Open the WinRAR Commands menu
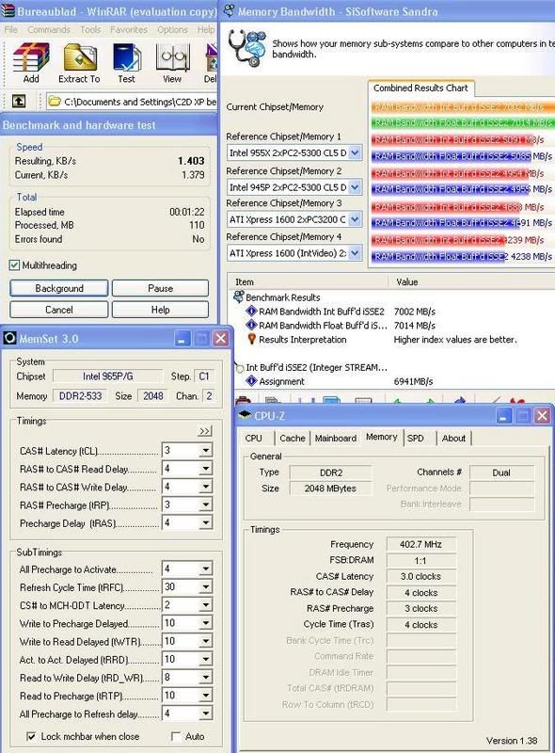This screenshot has height=753, width=555. click(x=49, y=30)
